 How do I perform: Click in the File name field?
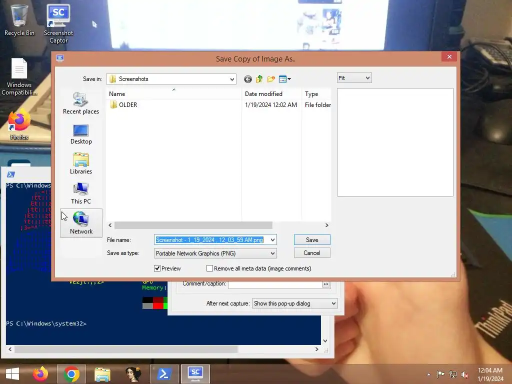pos(211,240)
